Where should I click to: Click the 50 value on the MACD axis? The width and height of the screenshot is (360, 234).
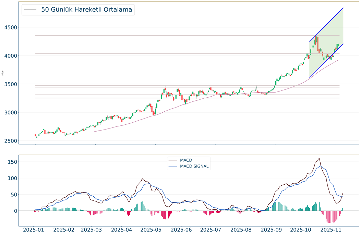coord(13,195)
